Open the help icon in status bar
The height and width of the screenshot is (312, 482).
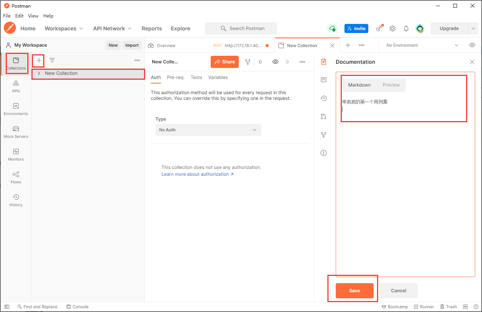tap(476, 307)
